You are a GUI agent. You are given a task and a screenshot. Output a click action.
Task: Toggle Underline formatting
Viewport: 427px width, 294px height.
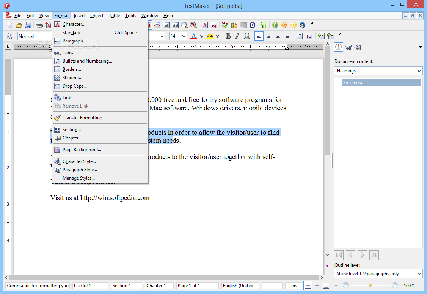[x=247, y=36]
